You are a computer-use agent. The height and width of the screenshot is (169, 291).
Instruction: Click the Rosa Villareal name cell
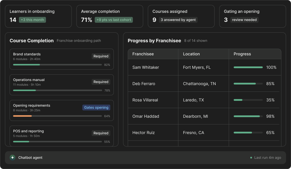153,100
